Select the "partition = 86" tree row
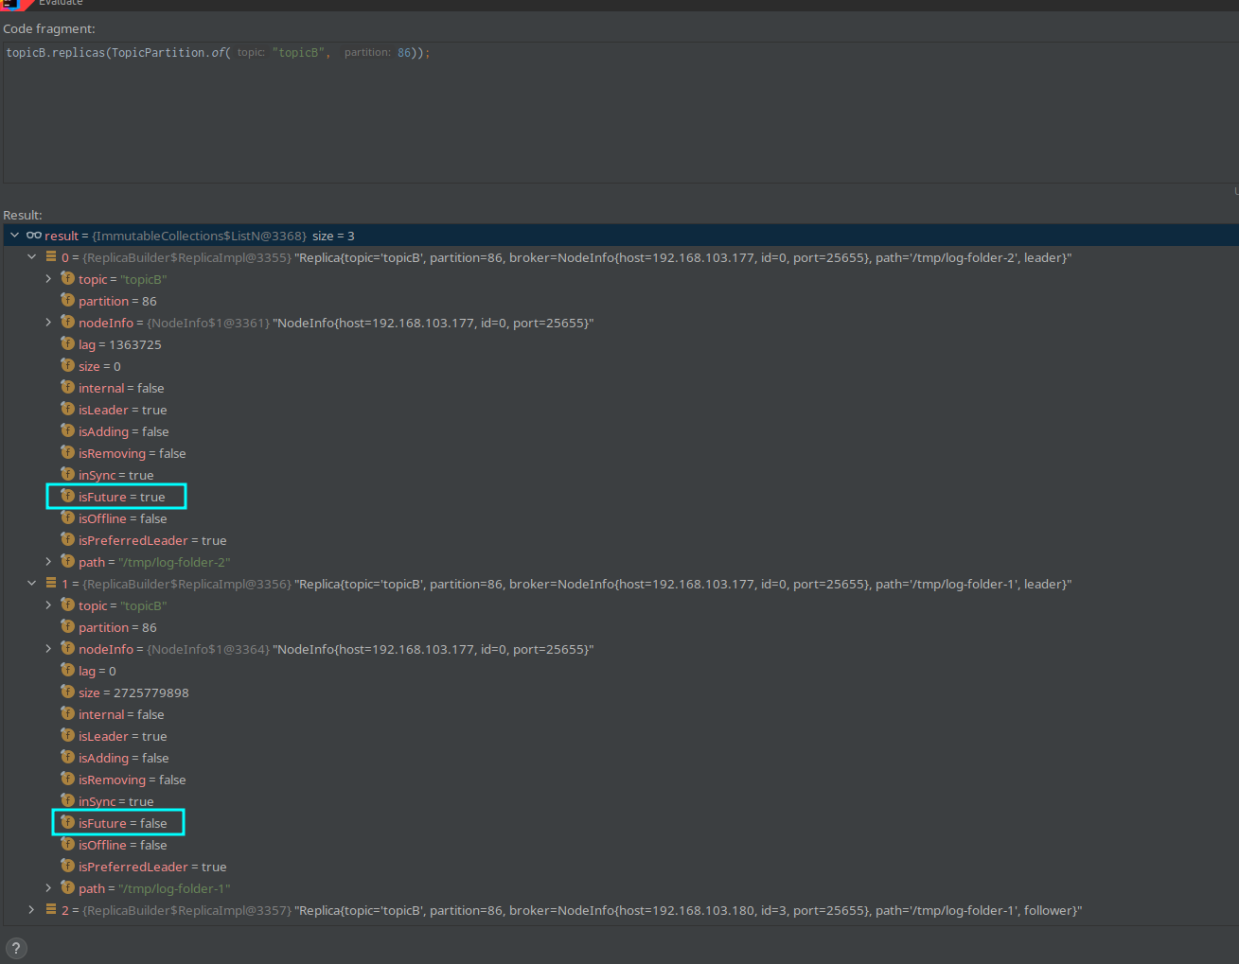 (109, 300)
